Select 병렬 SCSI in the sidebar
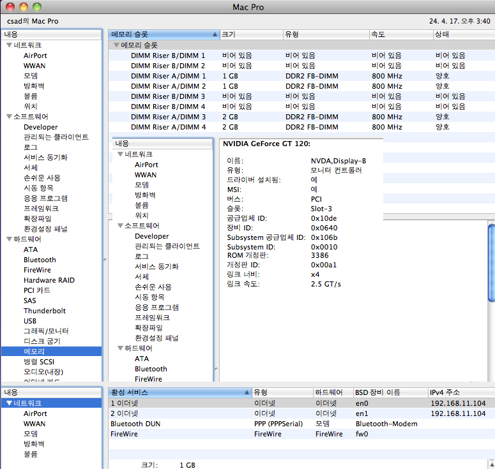This screenshot has height=469, width=495. 43,362
